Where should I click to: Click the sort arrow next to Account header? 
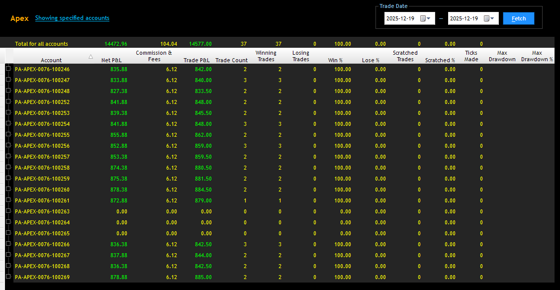click(x=91, y=56)
